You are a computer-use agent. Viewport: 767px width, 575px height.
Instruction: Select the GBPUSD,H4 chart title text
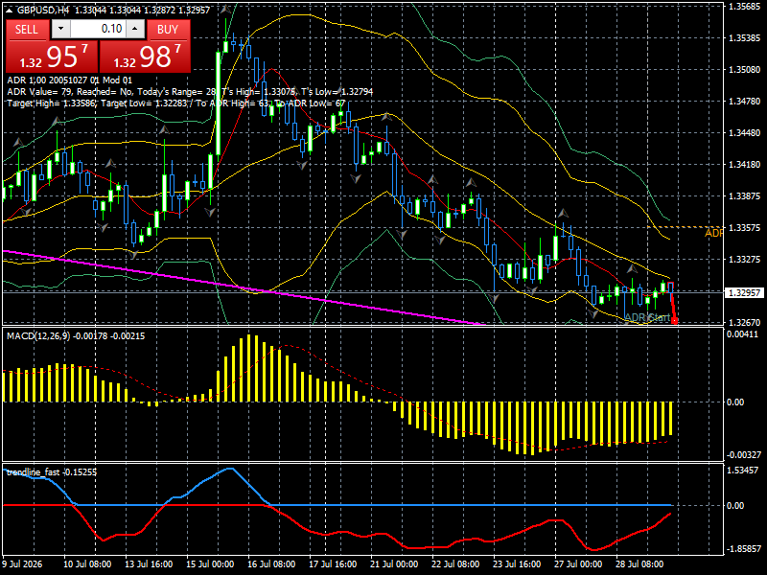coord(42,10)
